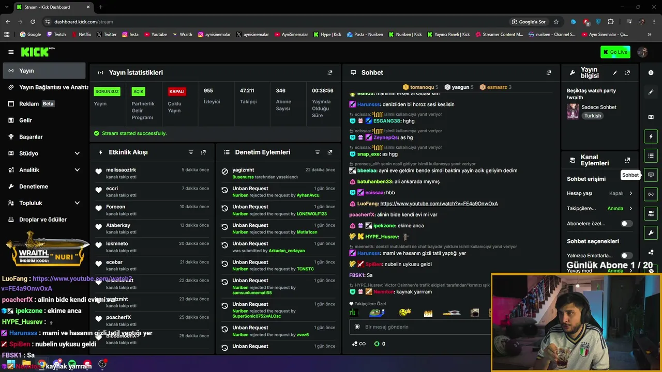The height and width of the screenshot is (372, 662).
Task: Click the Chrome extensions puzzle icon
Action: [x=611, y=22]
